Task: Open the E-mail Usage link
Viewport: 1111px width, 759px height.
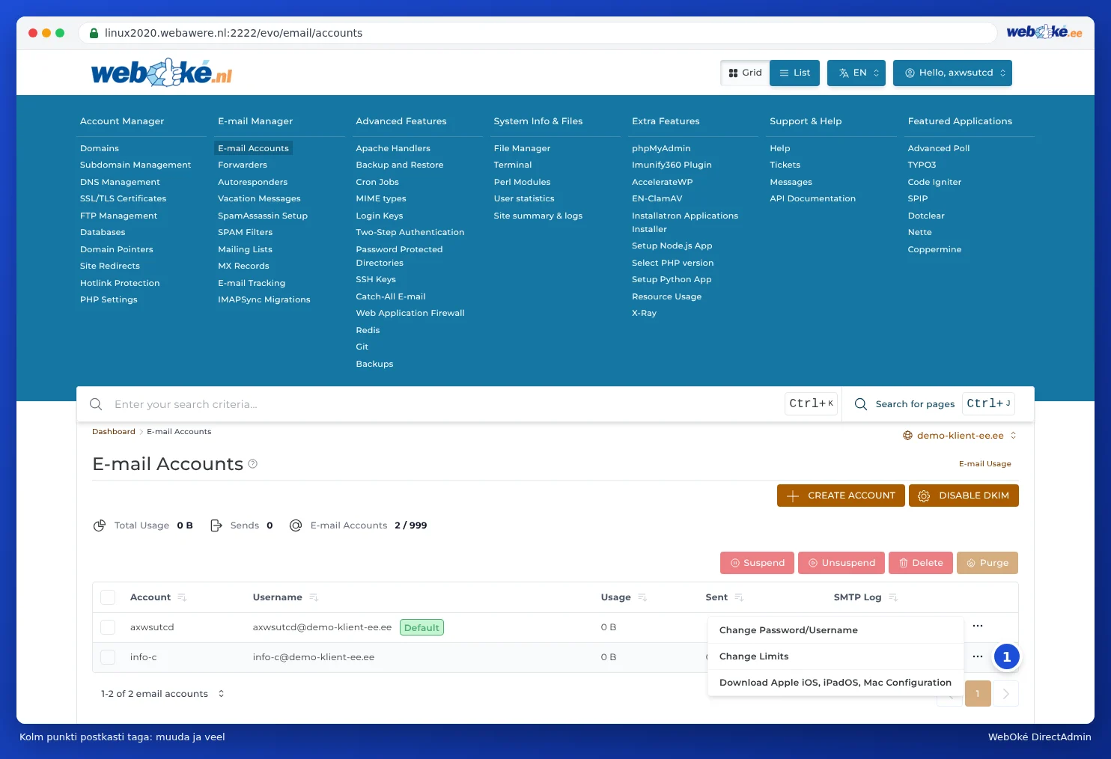Action: point(984,464)
